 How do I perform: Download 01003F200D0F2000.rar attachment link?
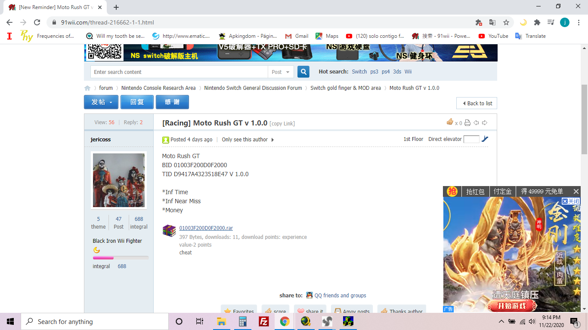[x=206, y=228]
